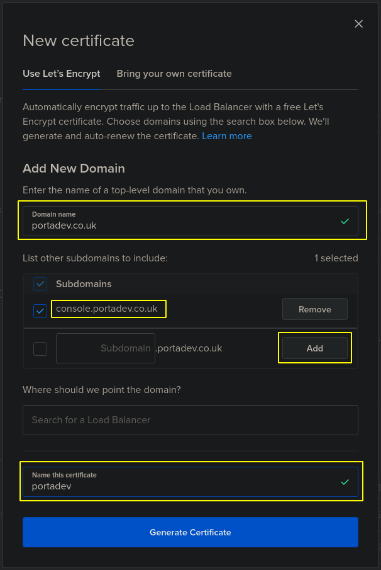Toggle the Subdomains select-all checkbox

(x=40, y=284)
